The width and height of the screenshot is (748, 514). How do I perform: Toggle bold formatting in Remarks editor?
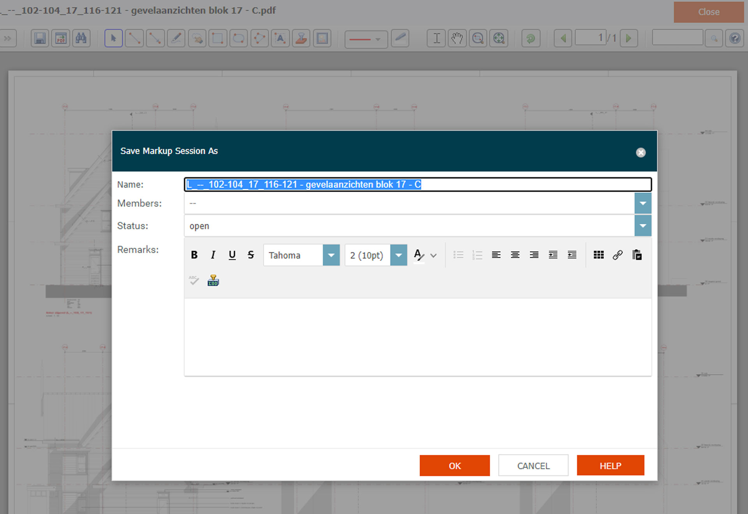194,255
